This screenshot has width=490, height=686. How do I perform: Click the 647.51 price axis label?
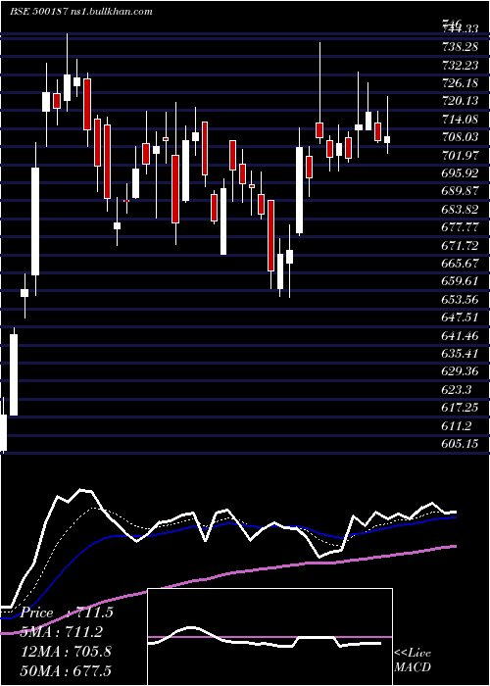pyautogui.click(x=461, y=318)
